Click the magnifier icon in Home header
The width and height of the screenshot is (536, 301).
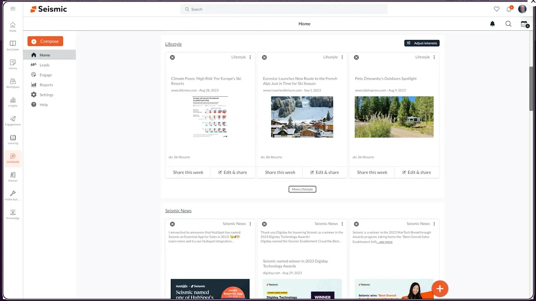(508, 24)
